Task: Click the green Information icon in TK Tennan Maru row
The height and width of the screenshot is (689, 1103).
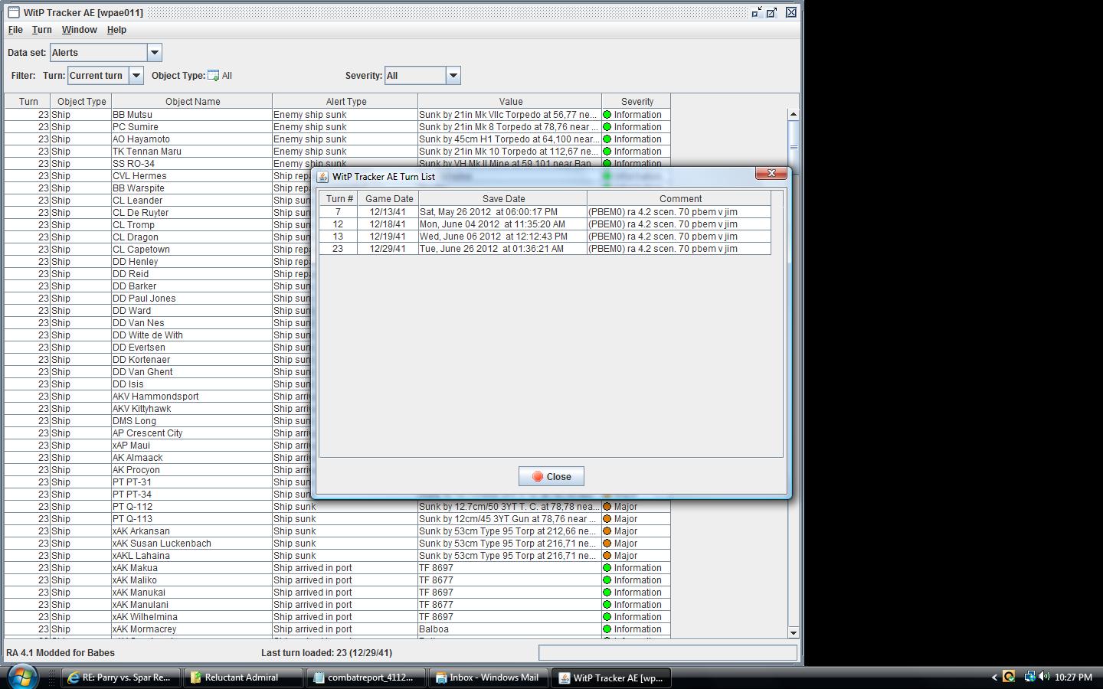Action: point(607,152)
